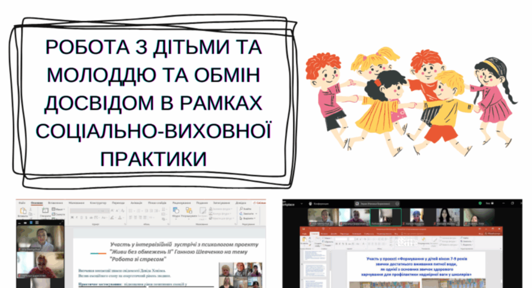
Task: Toggle bold formatting in left PowerPoint ribbon
Action: click(72, 218)
